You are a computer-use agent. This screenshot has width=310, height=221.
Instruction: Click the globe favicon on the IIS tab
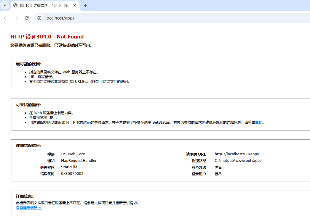click(x=15, y=6)
